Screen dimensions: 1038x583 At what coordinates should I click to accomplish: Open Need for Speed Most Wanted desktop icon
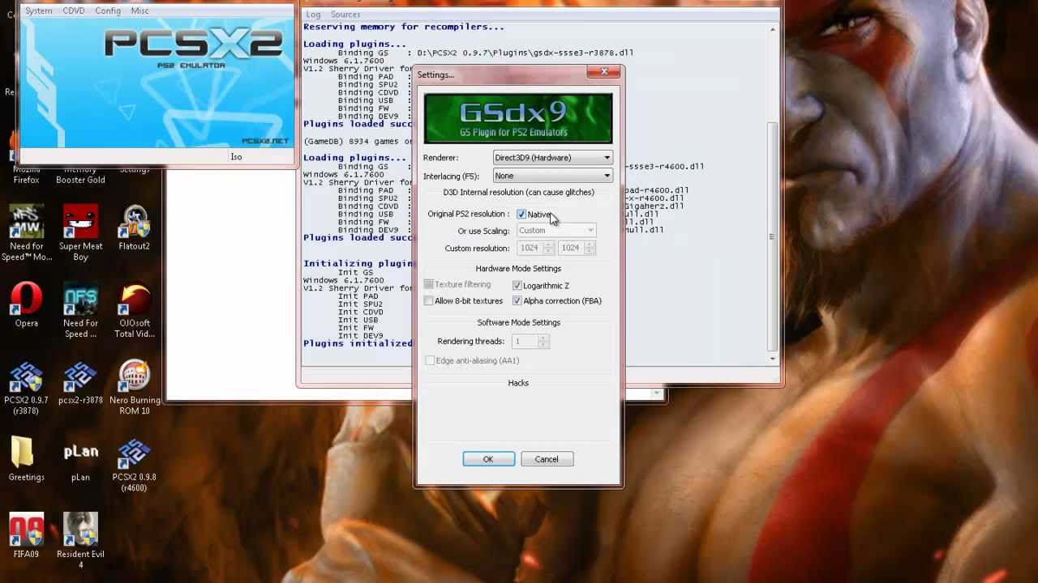pyautogui.click(x=26, y=233)
